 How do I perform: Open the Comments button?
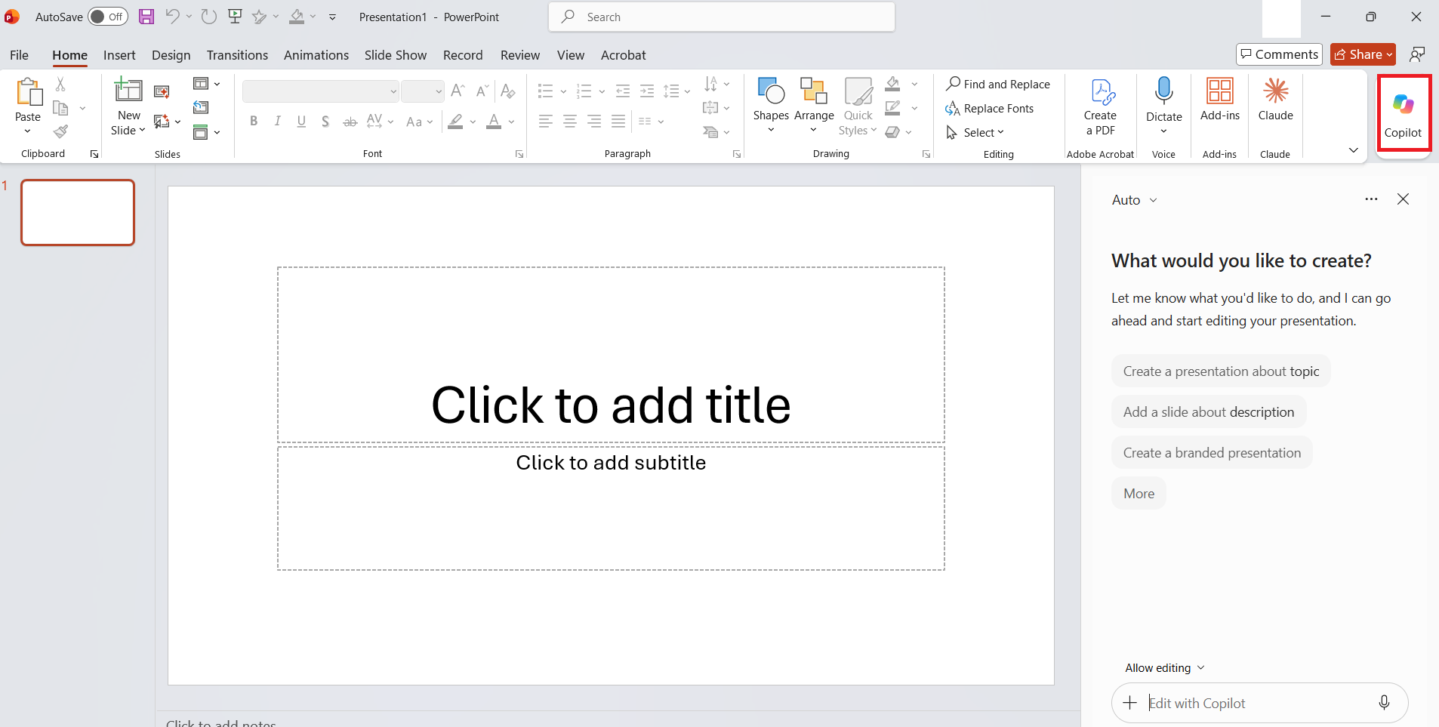[x=1279, y=54]
